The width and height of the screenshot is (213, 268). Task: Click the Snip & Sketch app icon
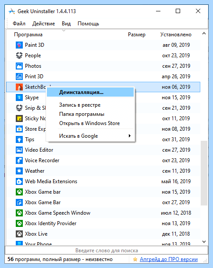19,108
